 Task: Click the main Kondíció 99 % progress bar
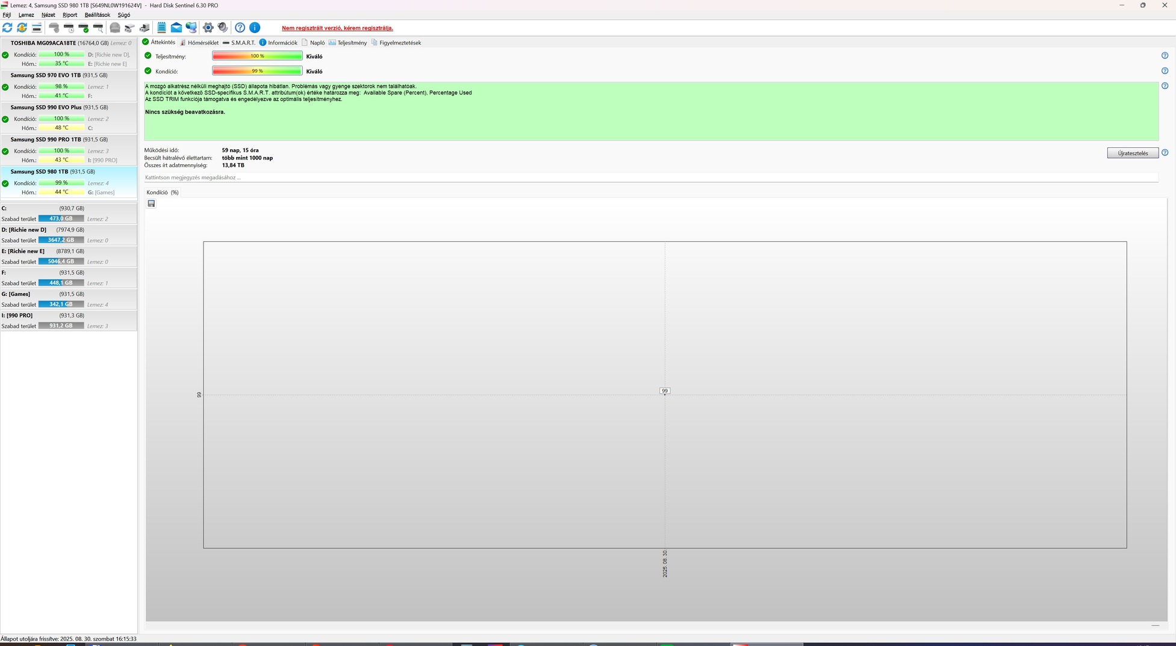tap(257, 71)
